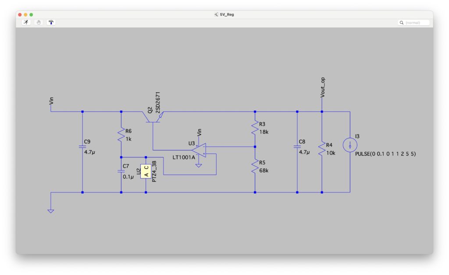This screenshot has height=275, width=449.
Task: Click in the search field
Action: click(x=417, y=22)
